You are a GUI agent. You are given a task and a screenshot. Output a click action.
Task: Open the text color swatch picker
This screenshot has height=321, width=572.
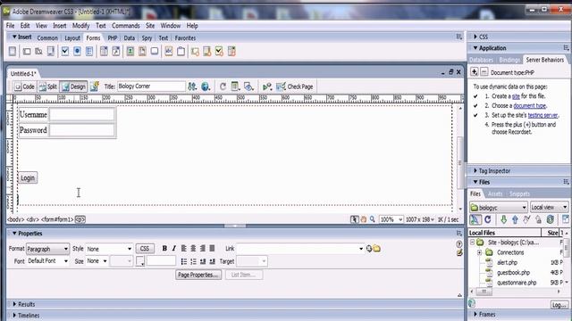click(140, 261)
